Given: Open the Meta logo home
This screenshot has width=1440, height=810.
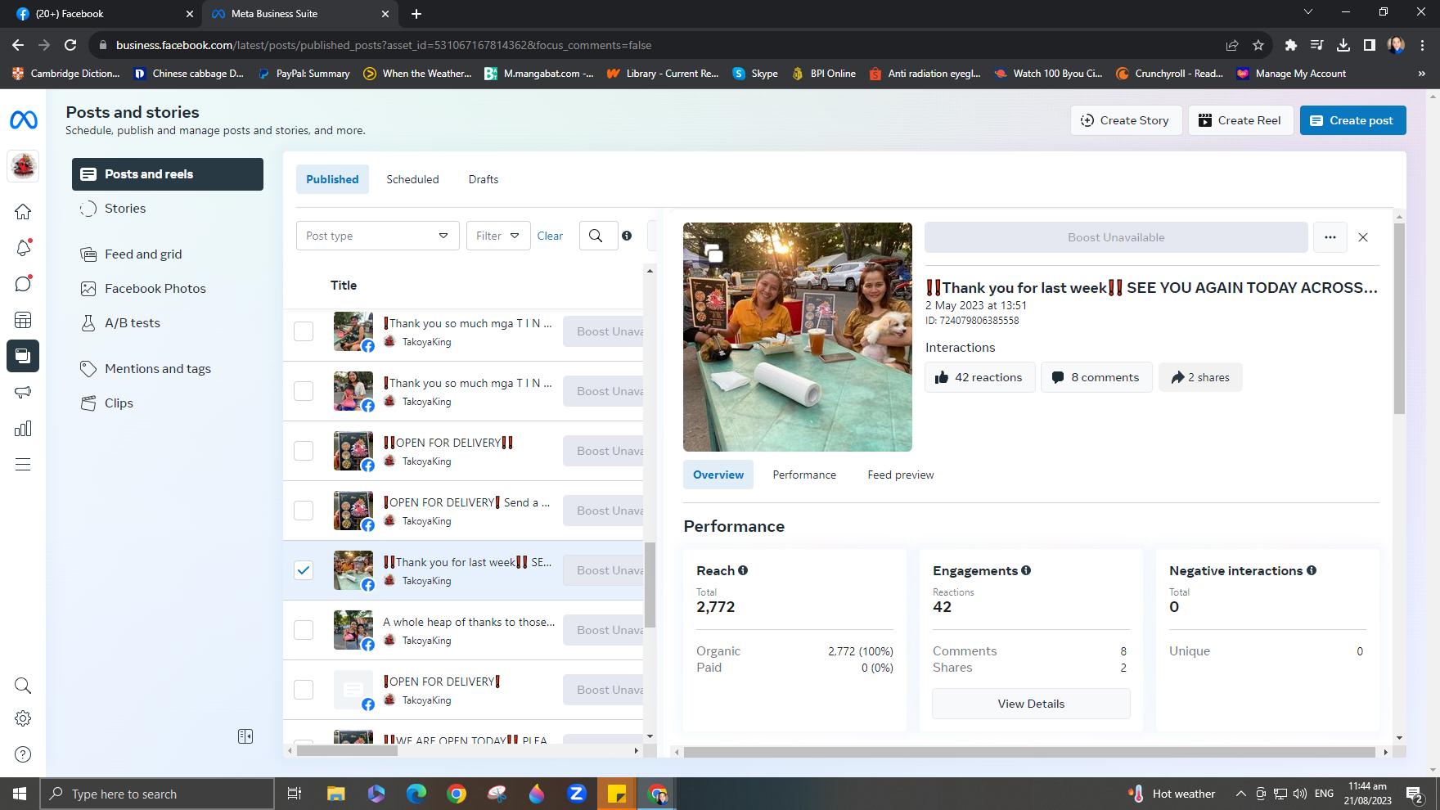Looking at the screenshot, I should [23, 120].
